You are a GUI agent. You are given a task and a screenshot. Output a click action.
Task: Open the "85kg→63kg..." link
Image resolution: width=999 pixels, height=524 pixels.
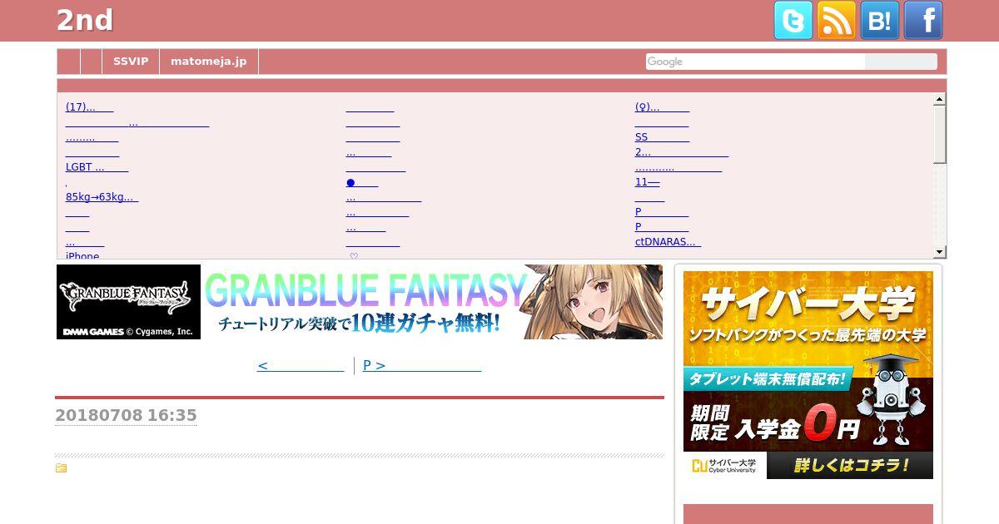(x=102, y=197)
